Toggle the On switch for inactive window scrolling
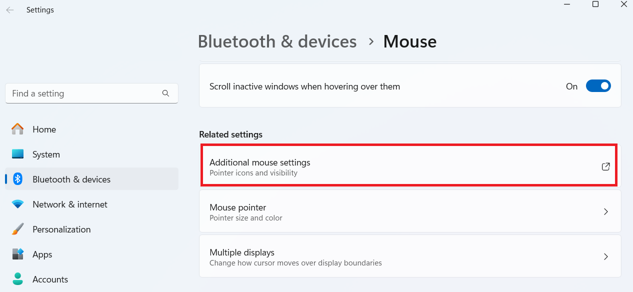 click(598, 85)
